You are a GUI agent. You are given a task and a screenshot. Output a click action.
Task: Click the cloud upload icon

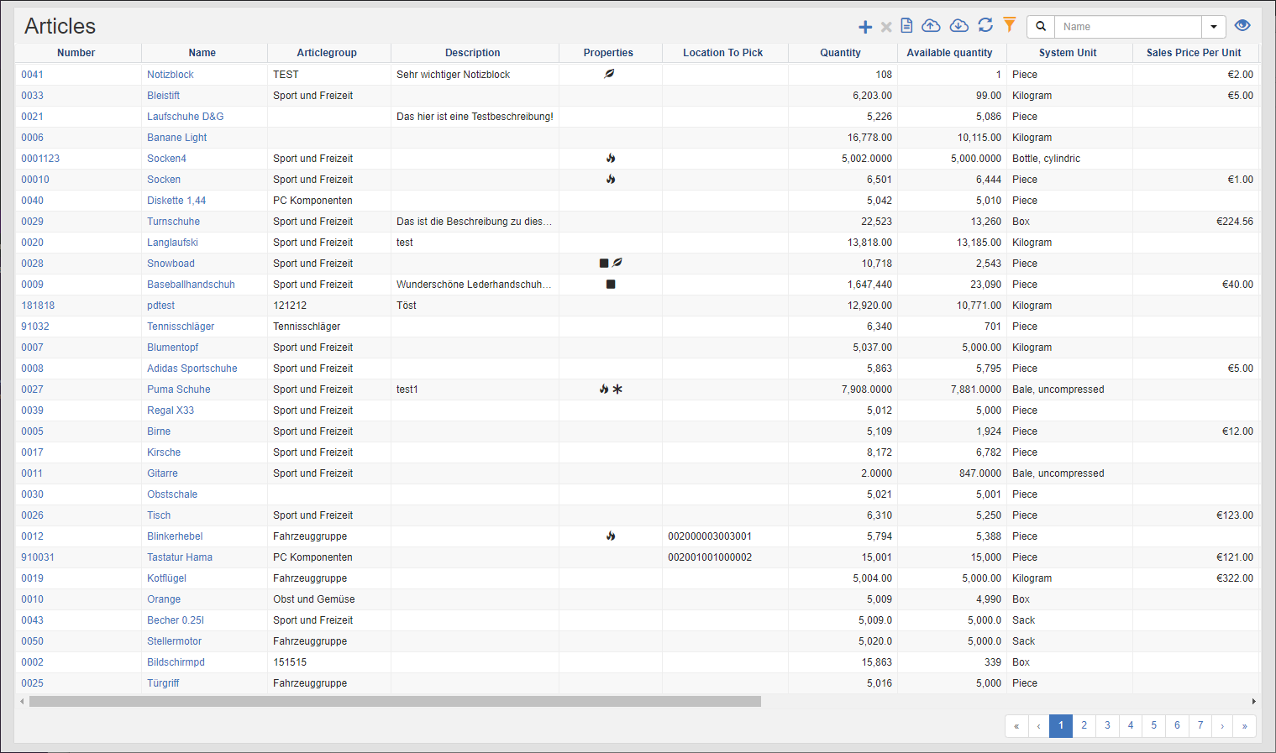[x=931, y=26]
